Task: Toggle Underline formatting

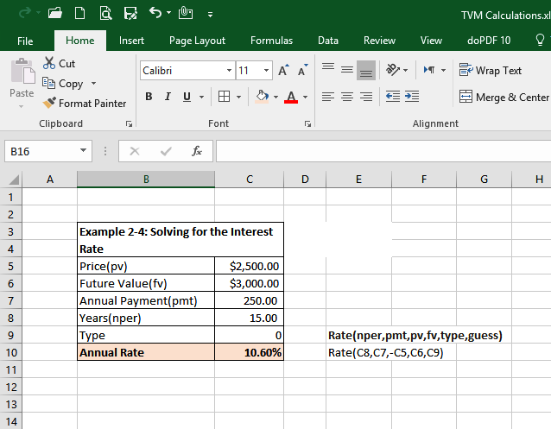Action: (x=187, y=97)
